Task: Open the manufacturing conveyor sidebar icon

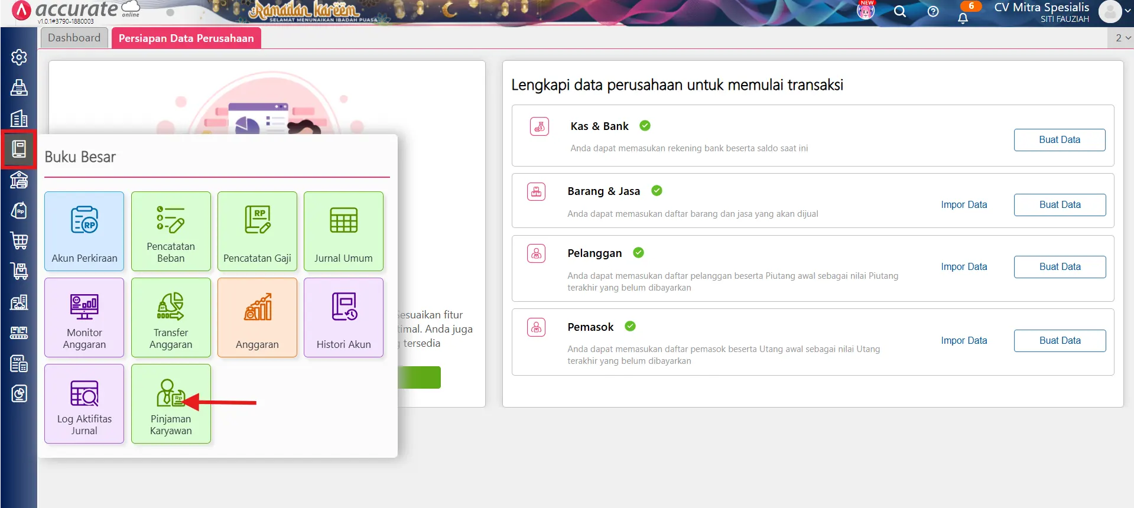Action: [19, 333]
